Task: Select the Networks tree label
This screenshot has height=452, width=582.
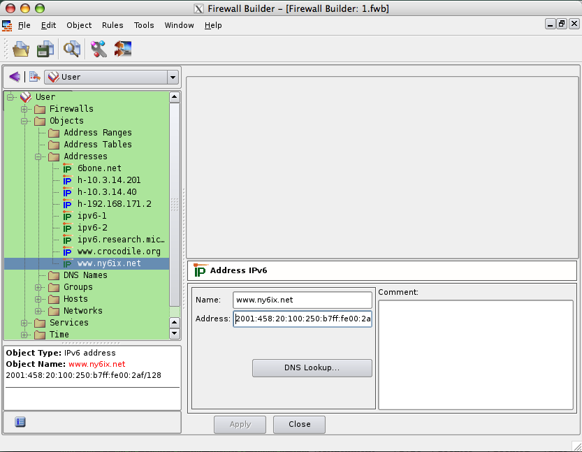Action: (x=83, y=311)
